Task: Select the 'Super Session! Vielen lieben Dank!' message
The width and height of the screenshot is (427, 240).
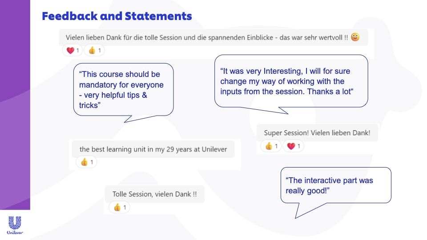Action: [317, 133]
